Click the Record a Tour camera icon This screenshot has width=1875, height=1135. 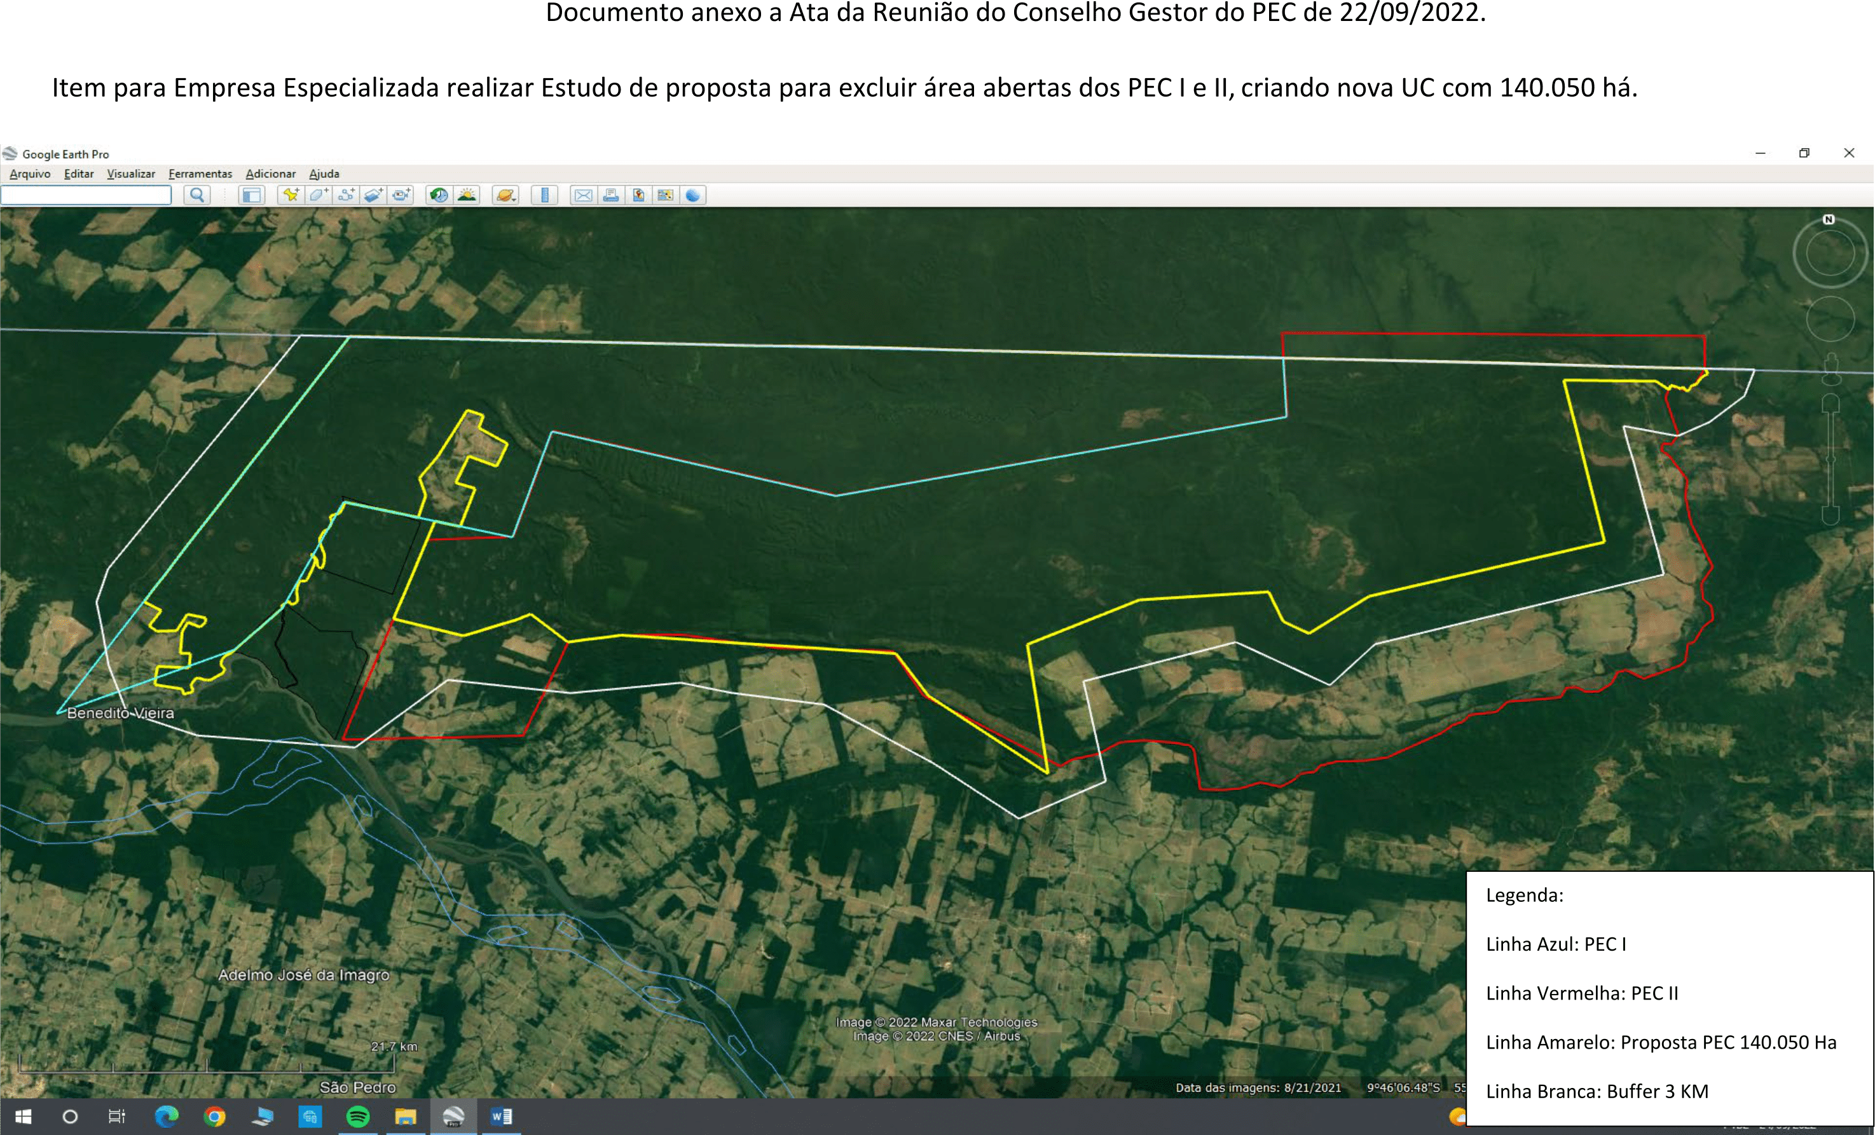click(x=401, y=196)
